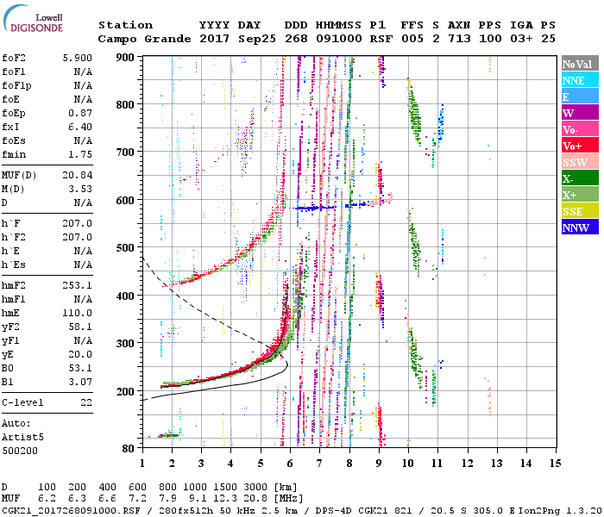Viewport: 604px width, 517px height.
Task: Click the date Sep25 in header
Action: point(256,39)
